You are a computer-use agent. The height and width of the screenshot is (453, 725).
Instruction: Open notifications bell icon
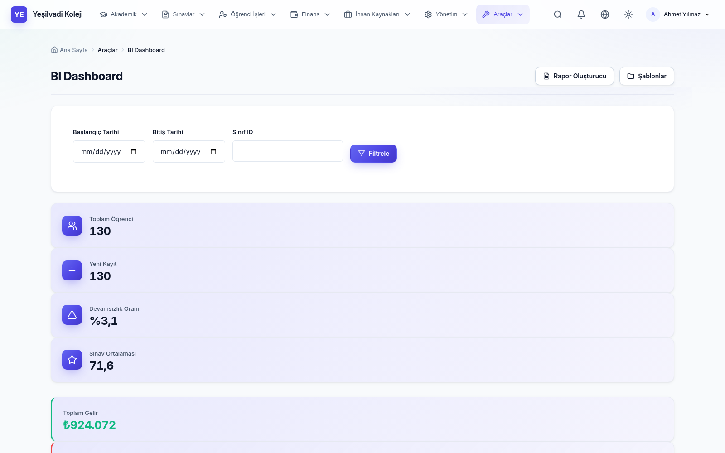[581, 14]
